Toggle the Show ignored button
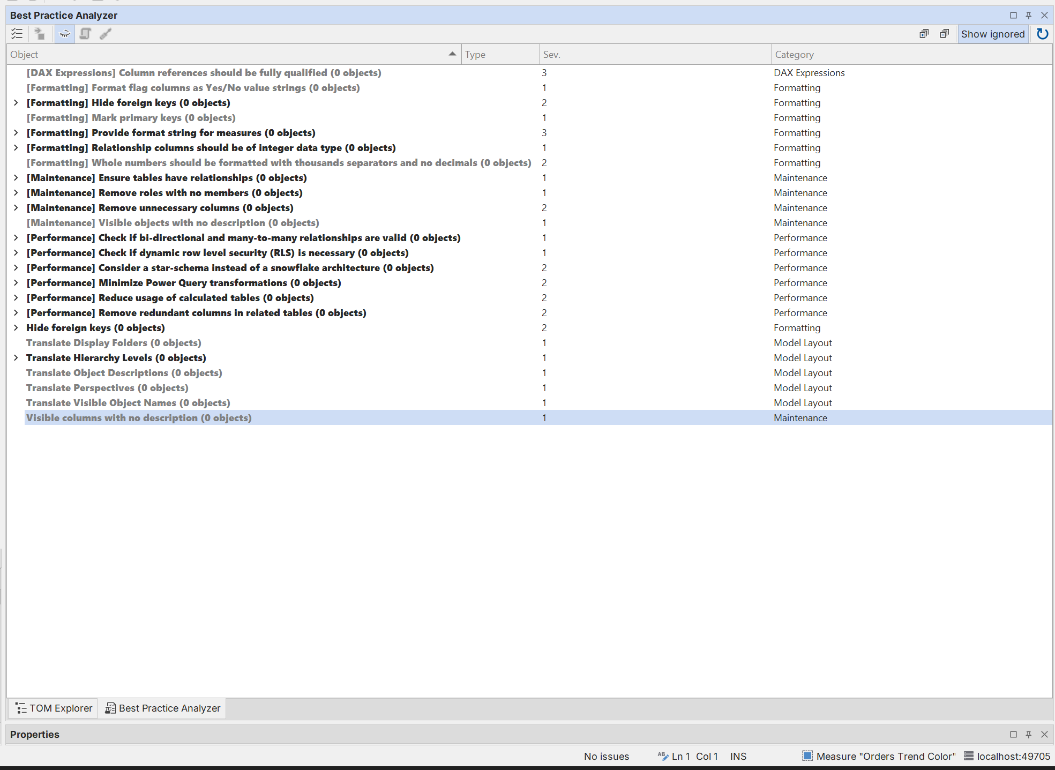 tap(992, 34)
